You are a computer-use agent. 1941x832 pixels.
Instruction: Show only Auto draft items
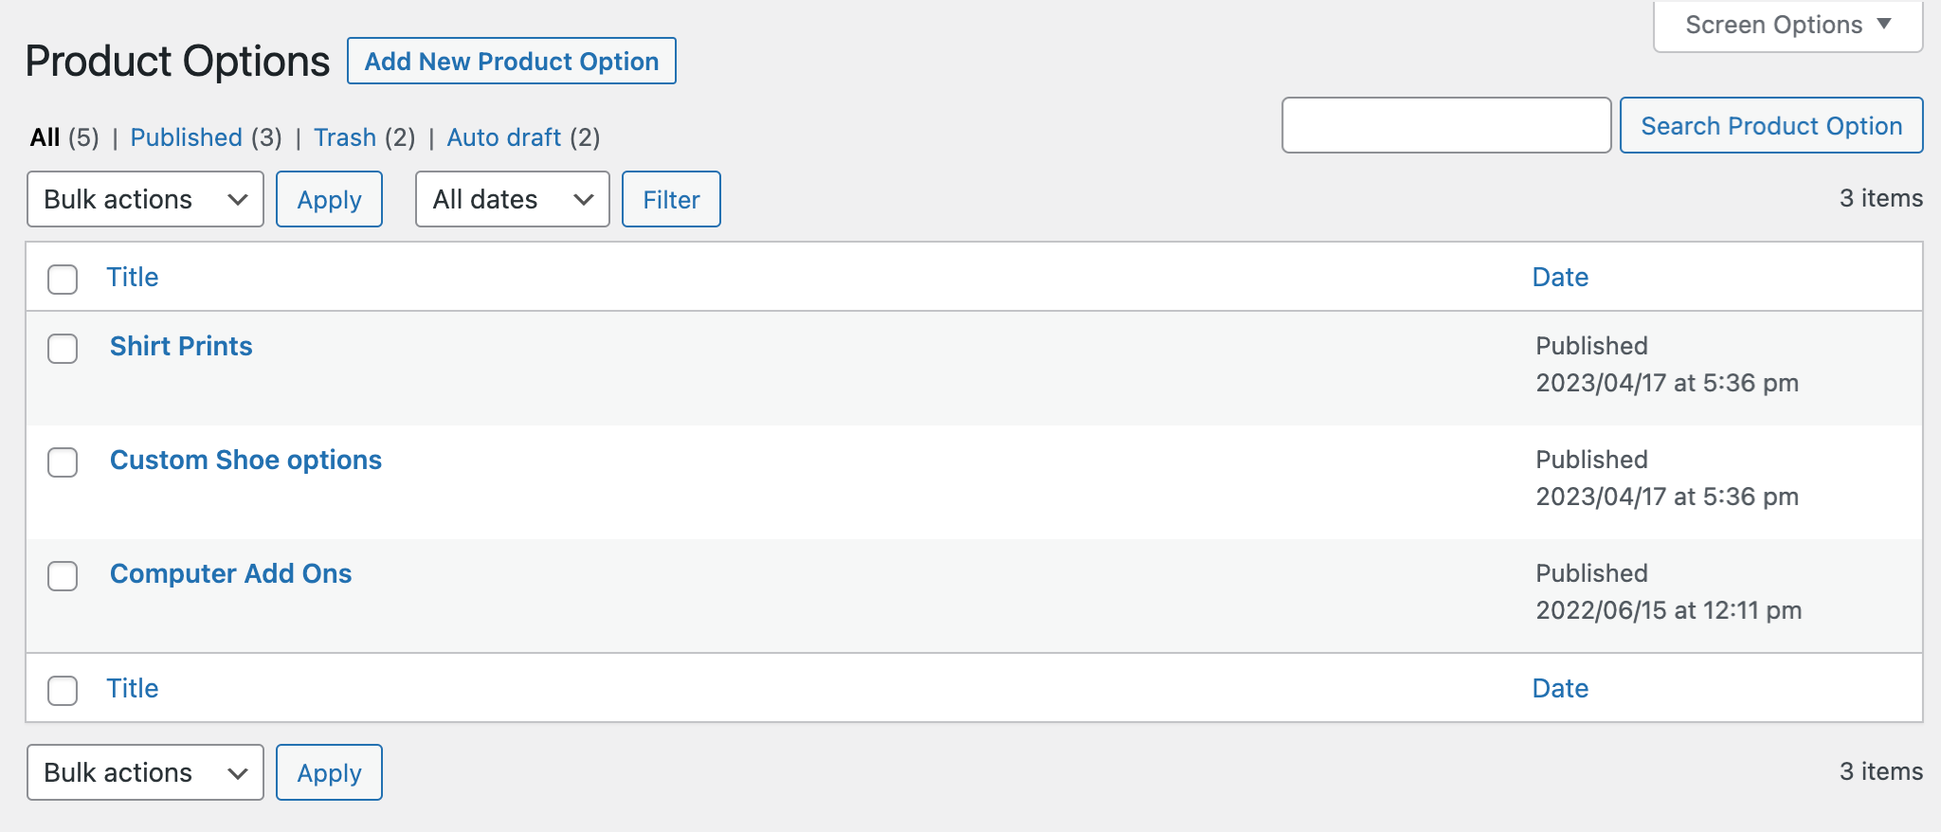click(x=503, y=137)
